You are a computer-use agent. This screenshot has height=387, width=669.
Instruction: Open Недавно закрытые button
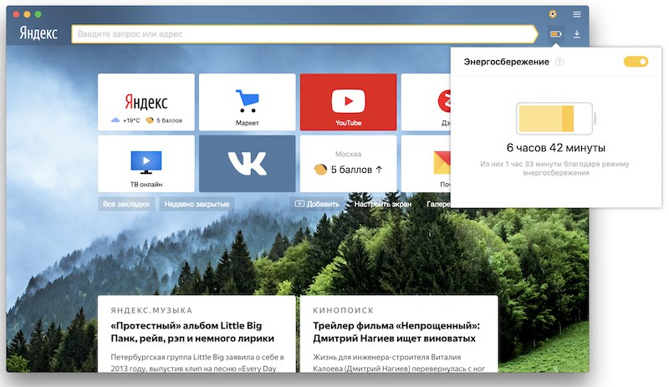tap(197, 204)
